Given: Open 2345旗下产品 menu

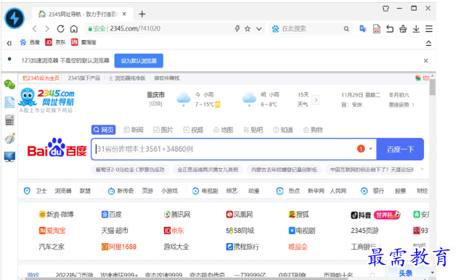Looking at the screenshot, I should coord(84,78).
